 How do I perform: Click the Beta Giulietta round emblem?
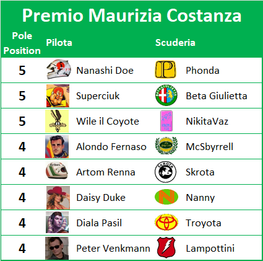click(166, 95)
